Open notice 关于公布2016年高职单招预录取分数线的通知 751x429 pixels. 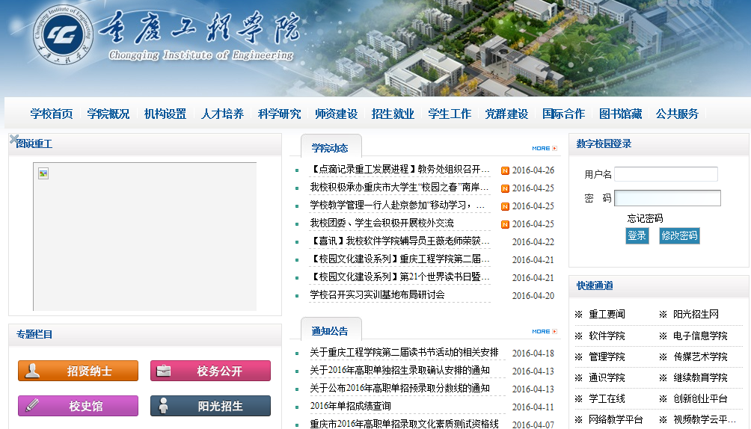click(400, 388)
